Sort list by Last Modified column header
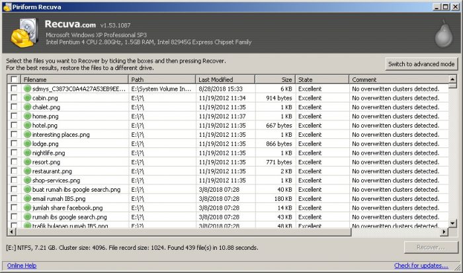The height and width of the screenshot is (273, 463). [226, 79]
